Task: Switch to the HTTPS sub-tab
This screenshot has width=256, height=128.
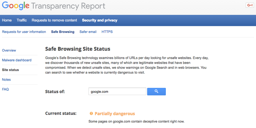Action: tap(107, 32)
